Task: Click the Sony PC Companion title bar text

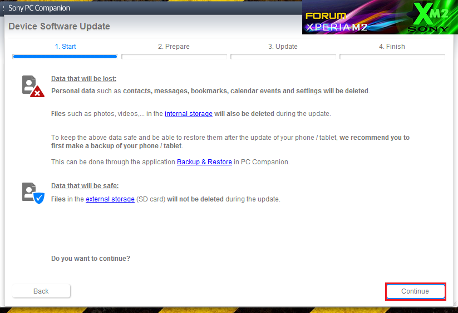Action: [39, 8]
